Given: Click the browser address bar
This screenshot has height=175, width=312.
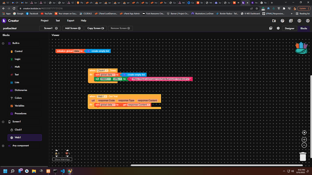Looking at the screenshot, I should pyautogui.click(x=133, y=9).
